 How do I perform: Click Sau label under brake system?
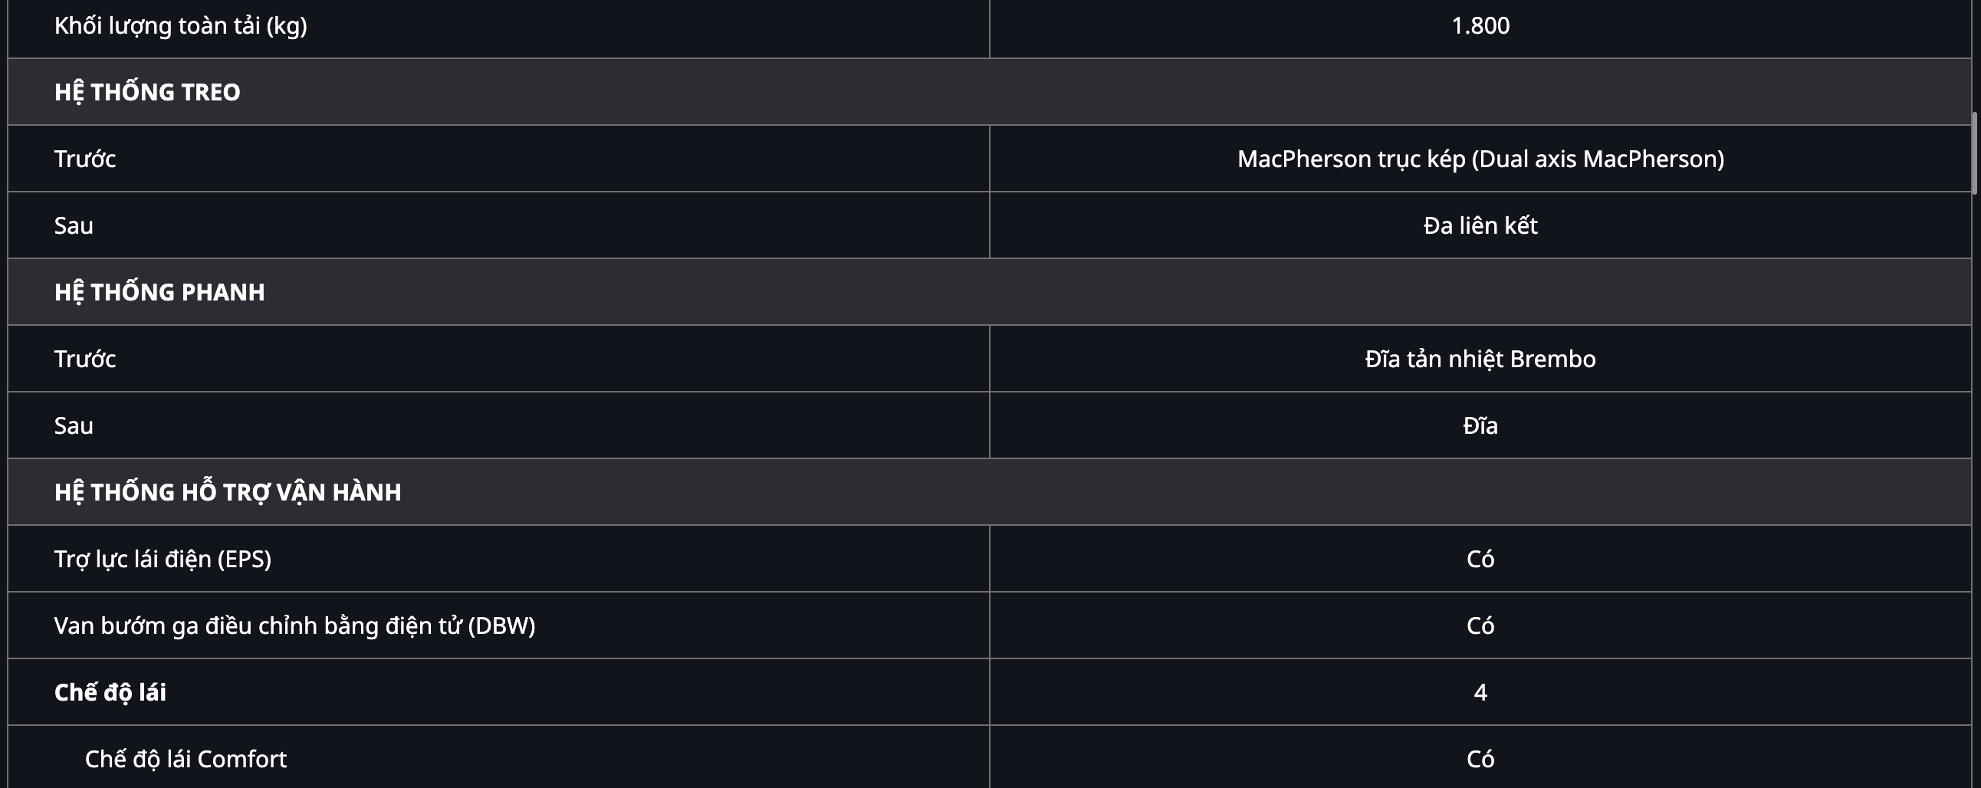pyautogui.click(x=74, y=425)
